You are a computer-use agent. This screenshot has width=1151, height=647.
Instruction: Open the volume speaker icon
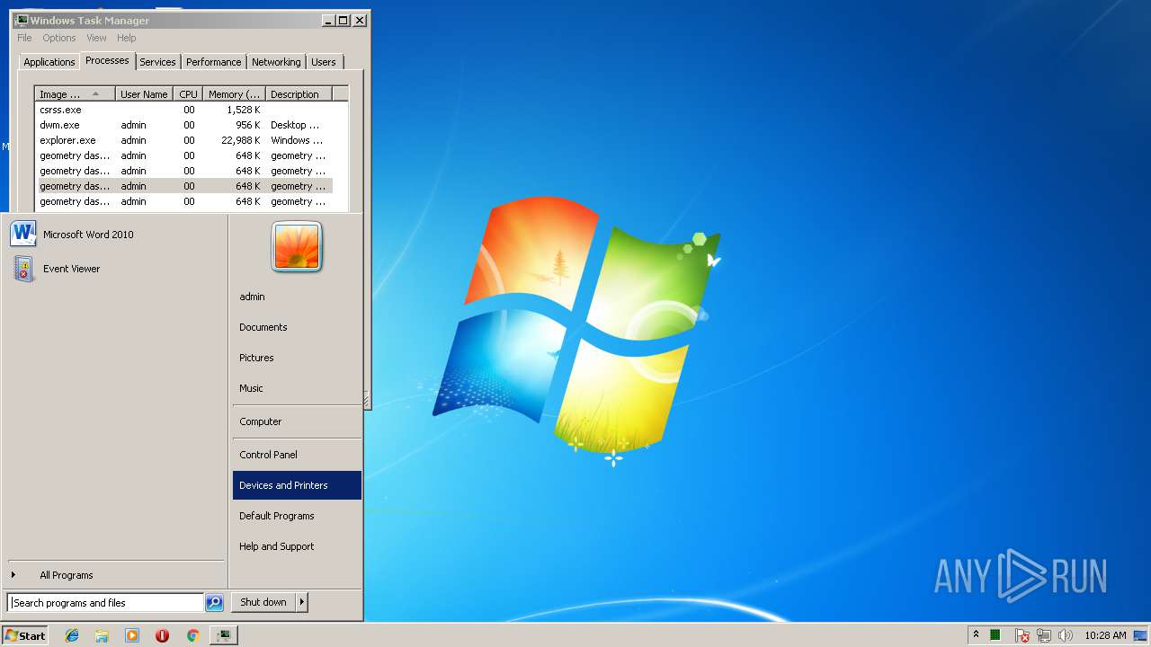[x=1066, y=635]
